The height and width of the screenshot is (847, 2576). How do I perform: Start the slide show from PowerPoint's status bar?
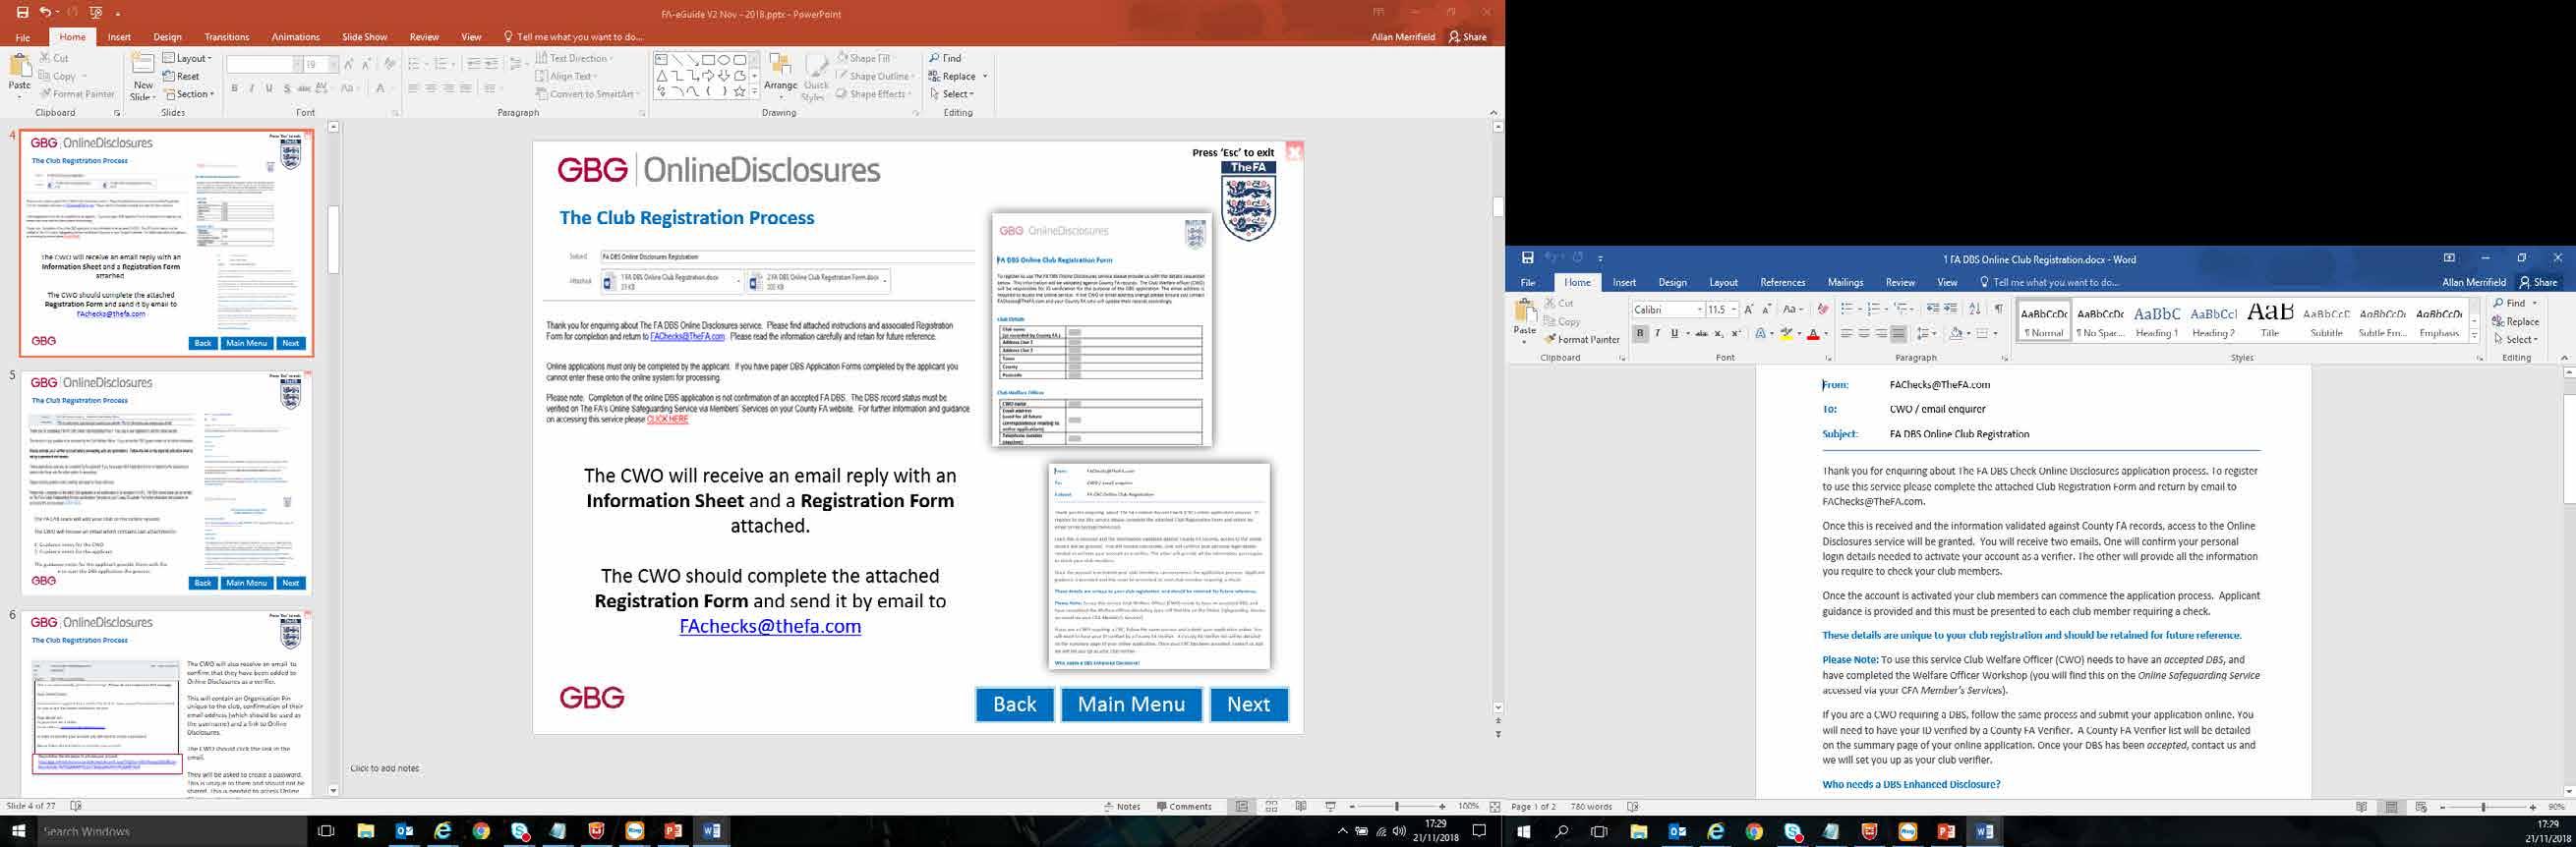click(1330, 806)
